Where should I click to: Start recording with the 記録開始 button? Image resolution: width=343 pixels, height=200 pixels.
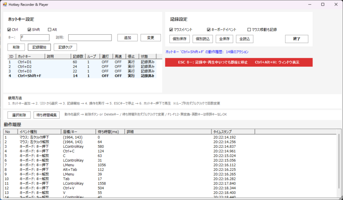39,47
